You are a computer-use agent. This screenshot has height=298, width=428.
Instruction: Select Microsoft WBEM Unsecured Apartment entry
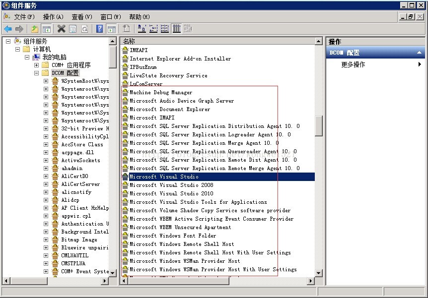(x=180, y=227)
